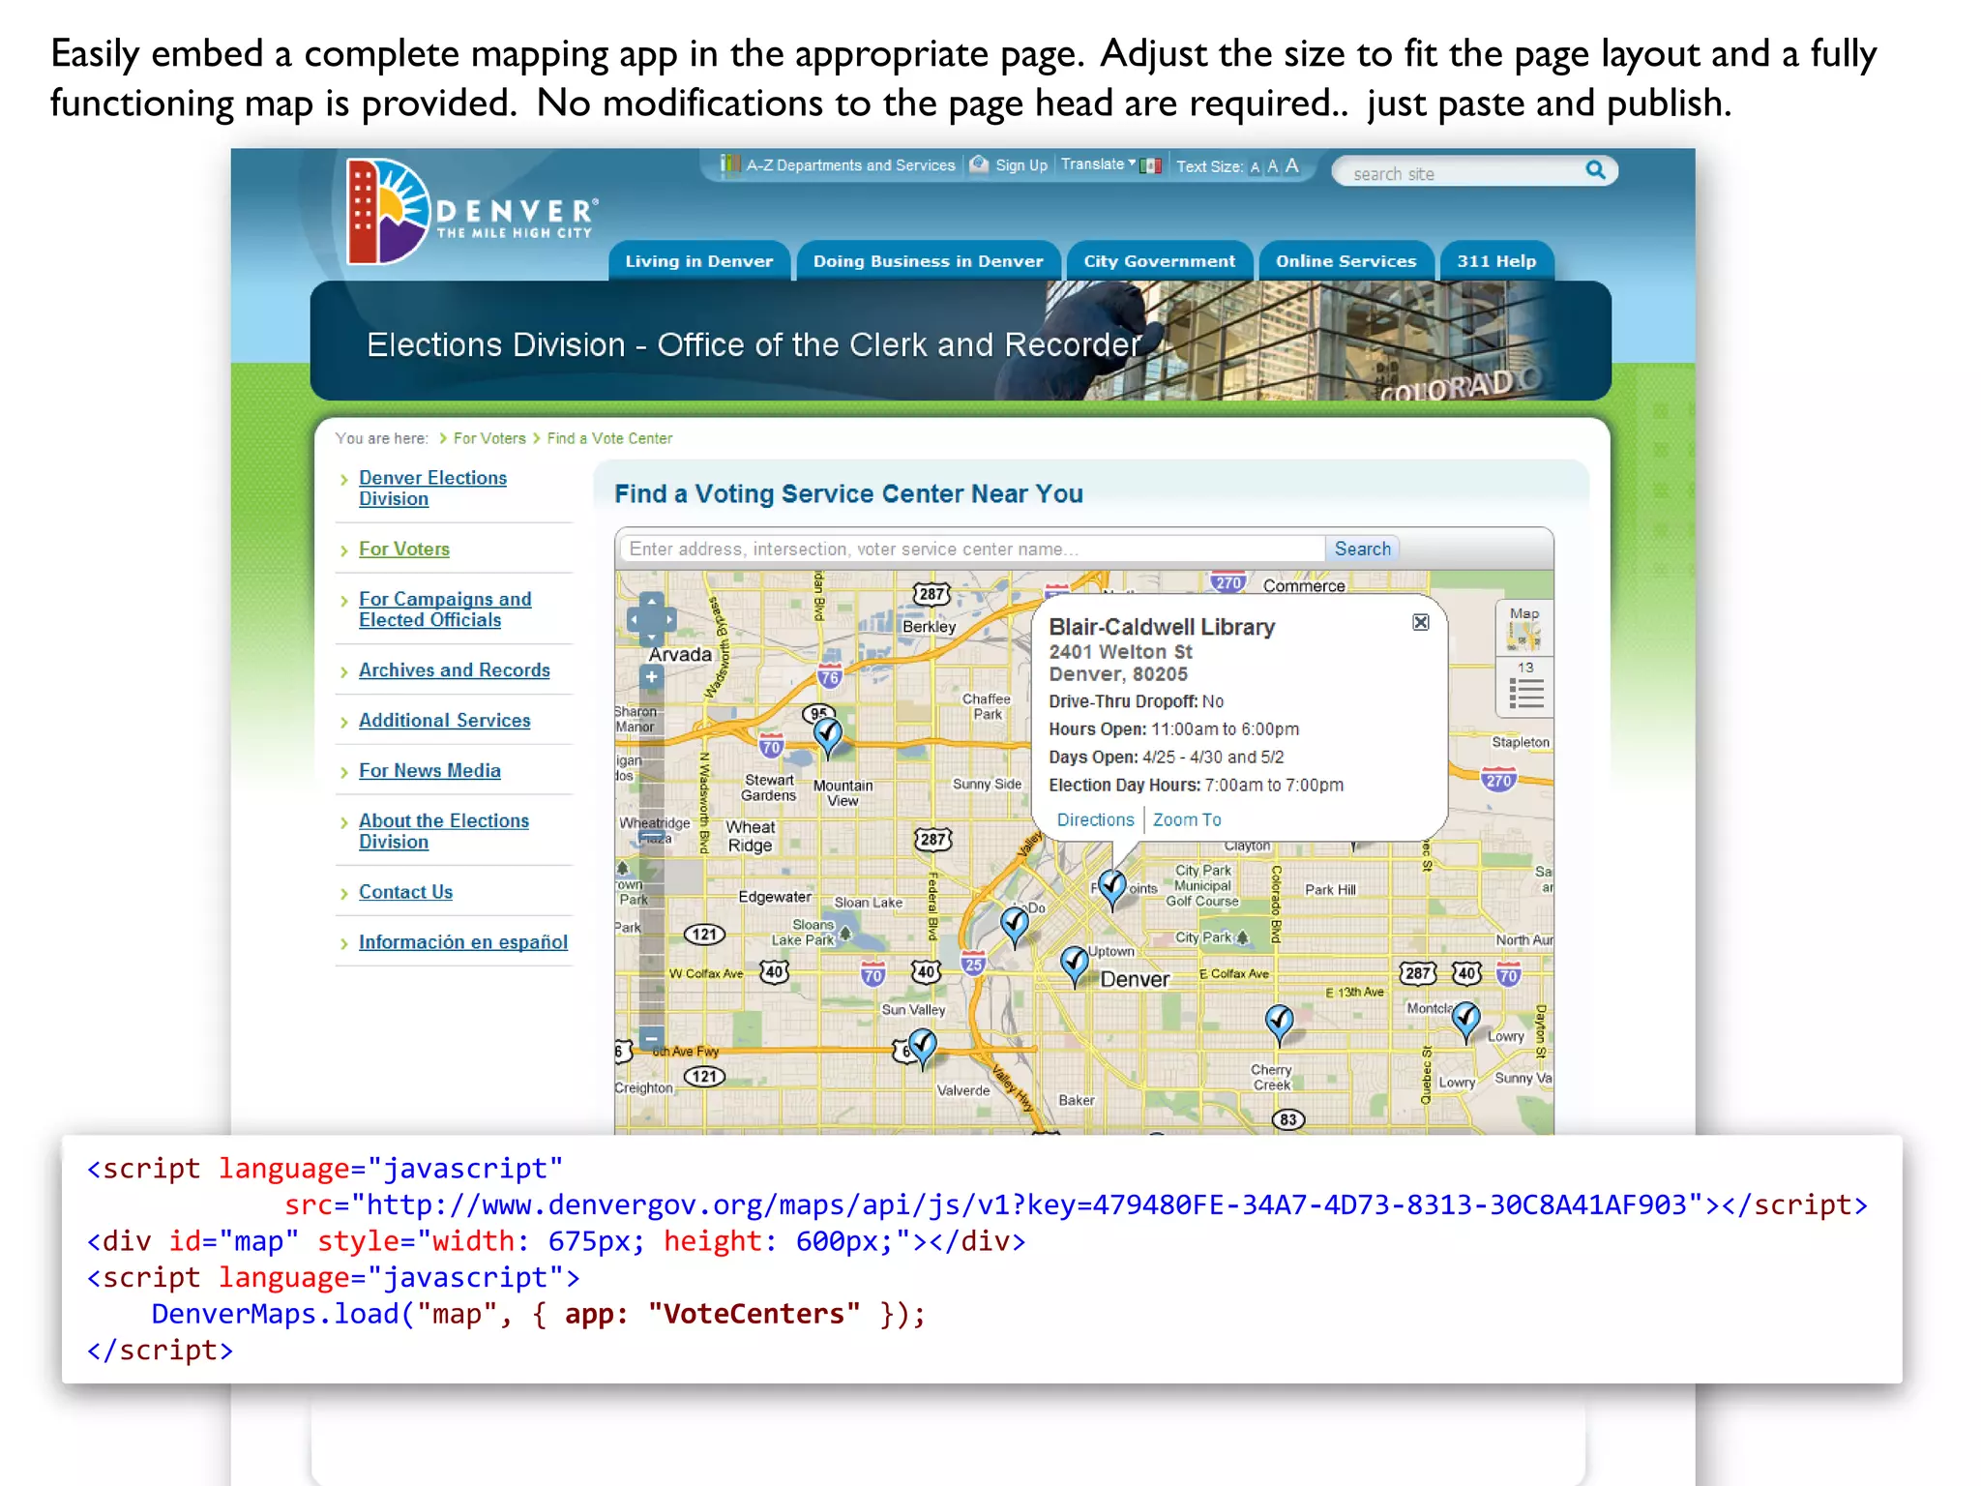This screenshot has width=1981, height=1486.
Task: Open the Doing Business in Denver tab
Action: pyautogui.click(x=929, y=261)
